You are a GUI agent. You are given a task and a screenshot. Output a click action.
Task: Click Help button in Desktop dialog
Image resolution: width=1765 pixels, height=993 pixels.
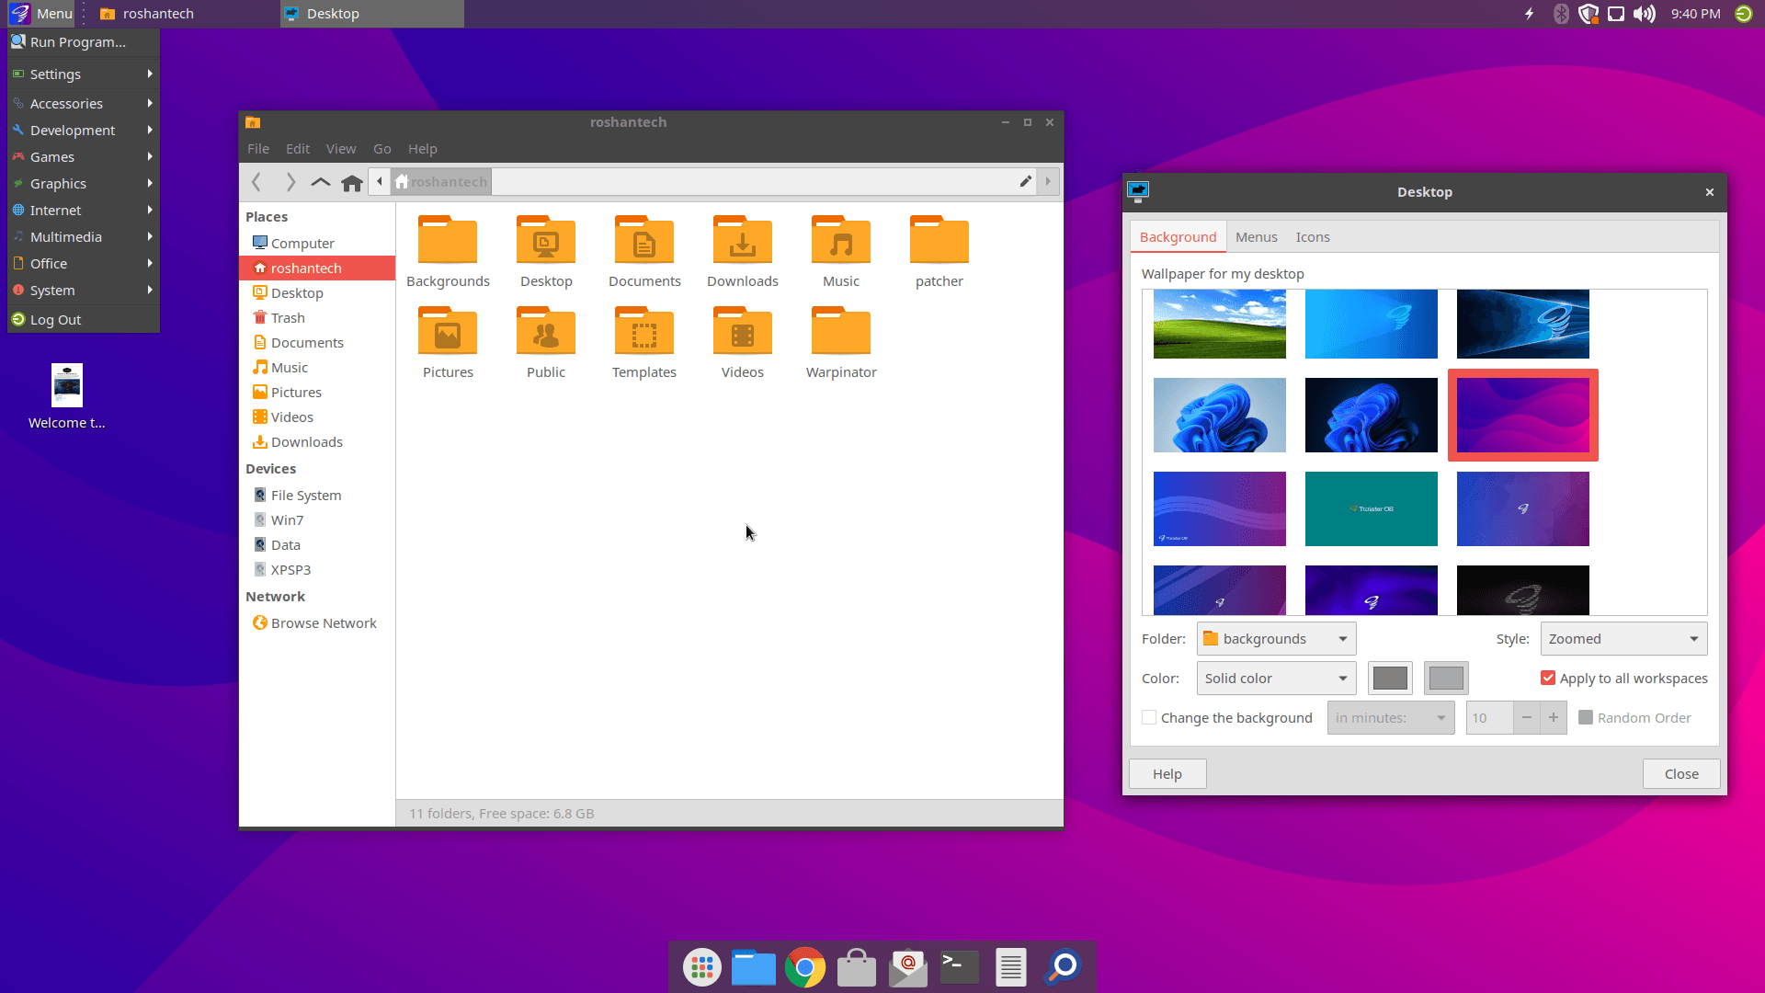click(1167, 773)
